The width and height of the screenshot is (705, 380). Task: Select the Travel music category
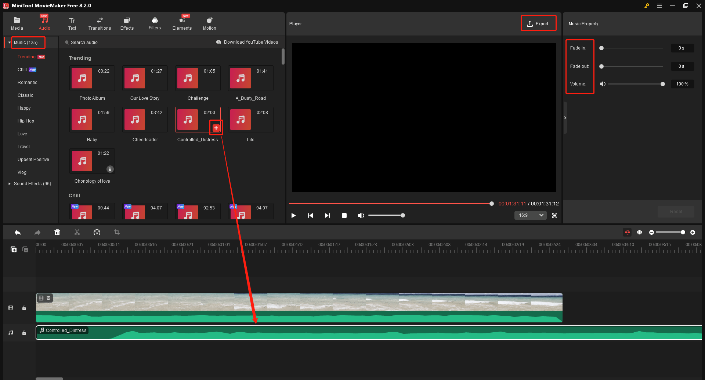coord(23,147)
